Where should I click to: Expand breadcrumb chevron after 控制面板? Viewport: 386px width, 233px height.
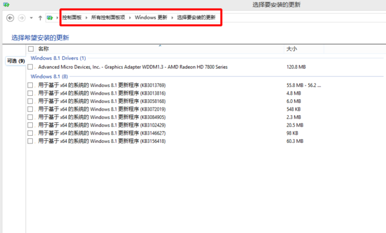point(86,17)
